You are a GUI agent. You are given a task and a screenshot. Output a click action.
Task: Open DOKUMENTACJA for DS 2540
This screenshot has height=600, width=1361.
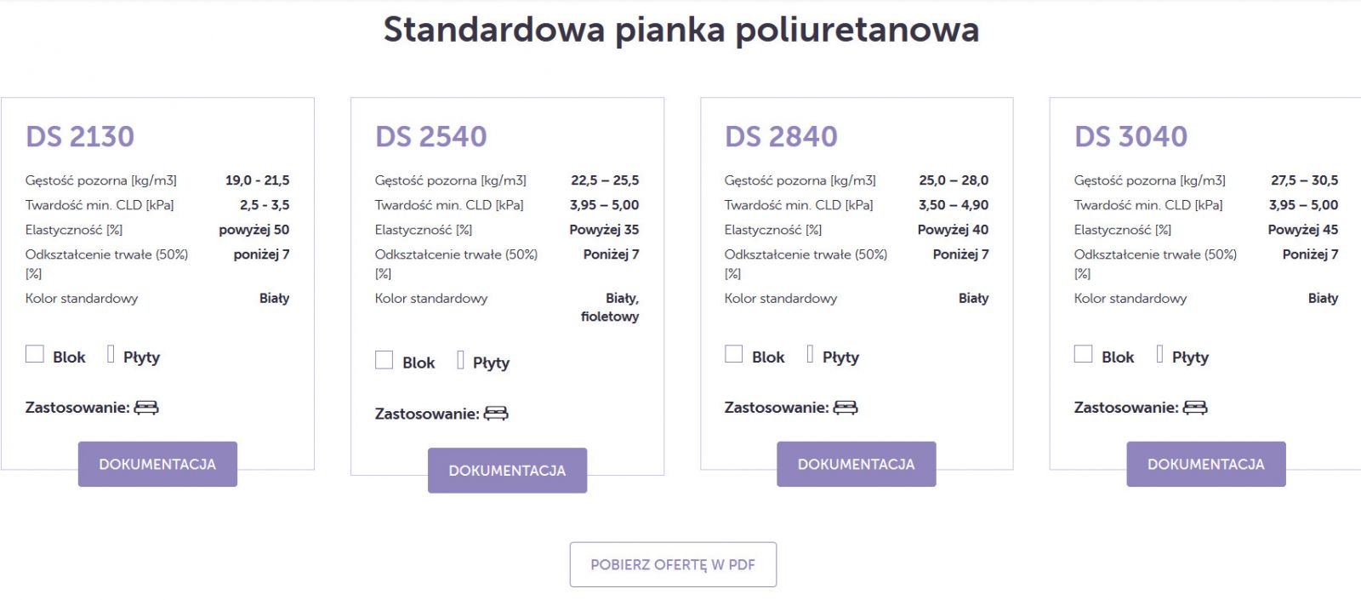507,471
